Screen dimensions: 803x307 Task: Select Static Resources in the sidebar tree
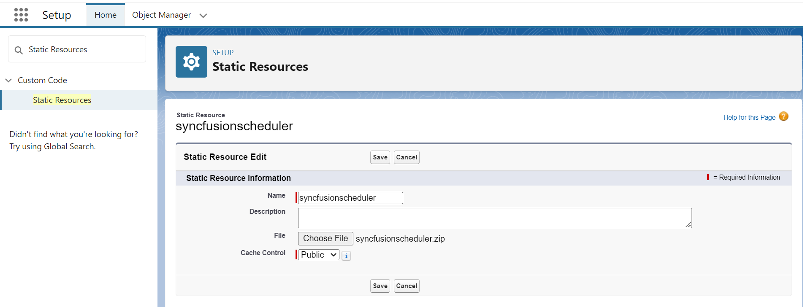[x=62, y=100]
